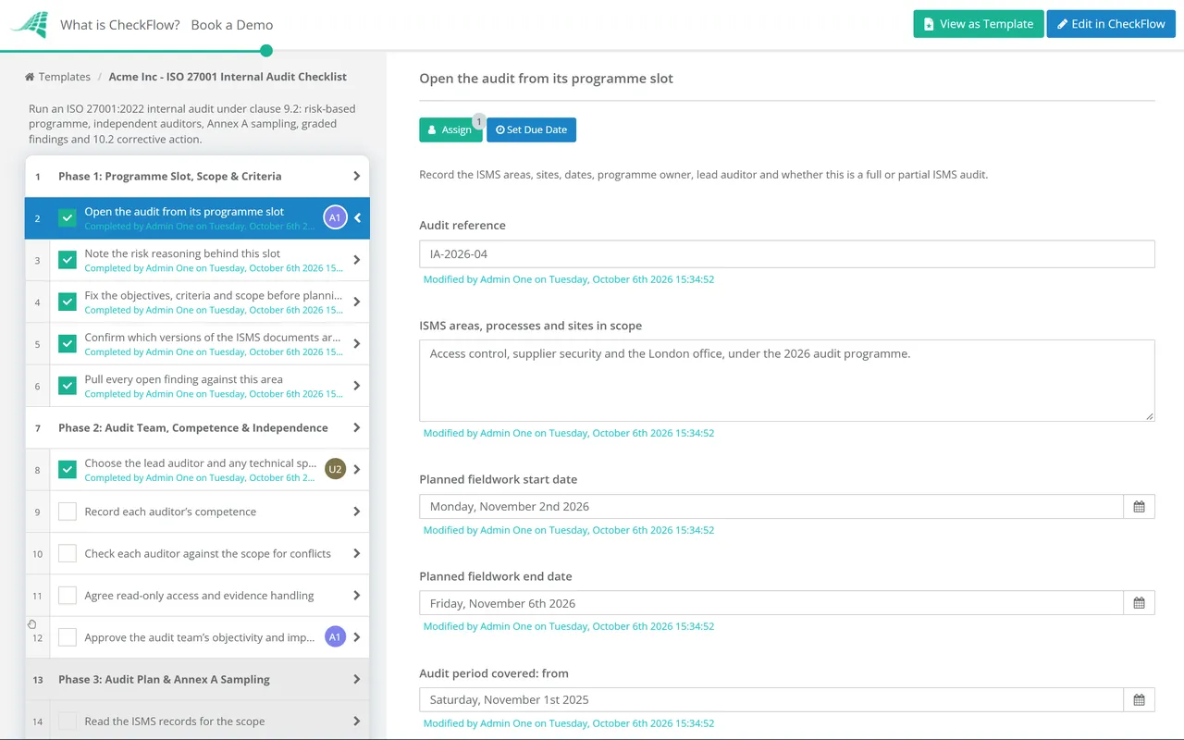Click U2 avatar on lead auditor step
1184x740 pixels.
(335, 469)
